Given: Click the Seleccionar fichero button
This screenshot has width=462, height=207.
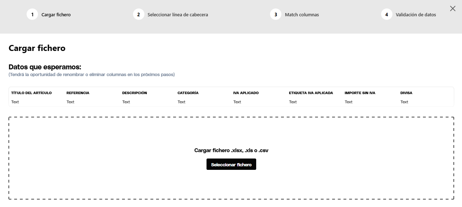Looking at the screenshot, I should coord(231,164).
